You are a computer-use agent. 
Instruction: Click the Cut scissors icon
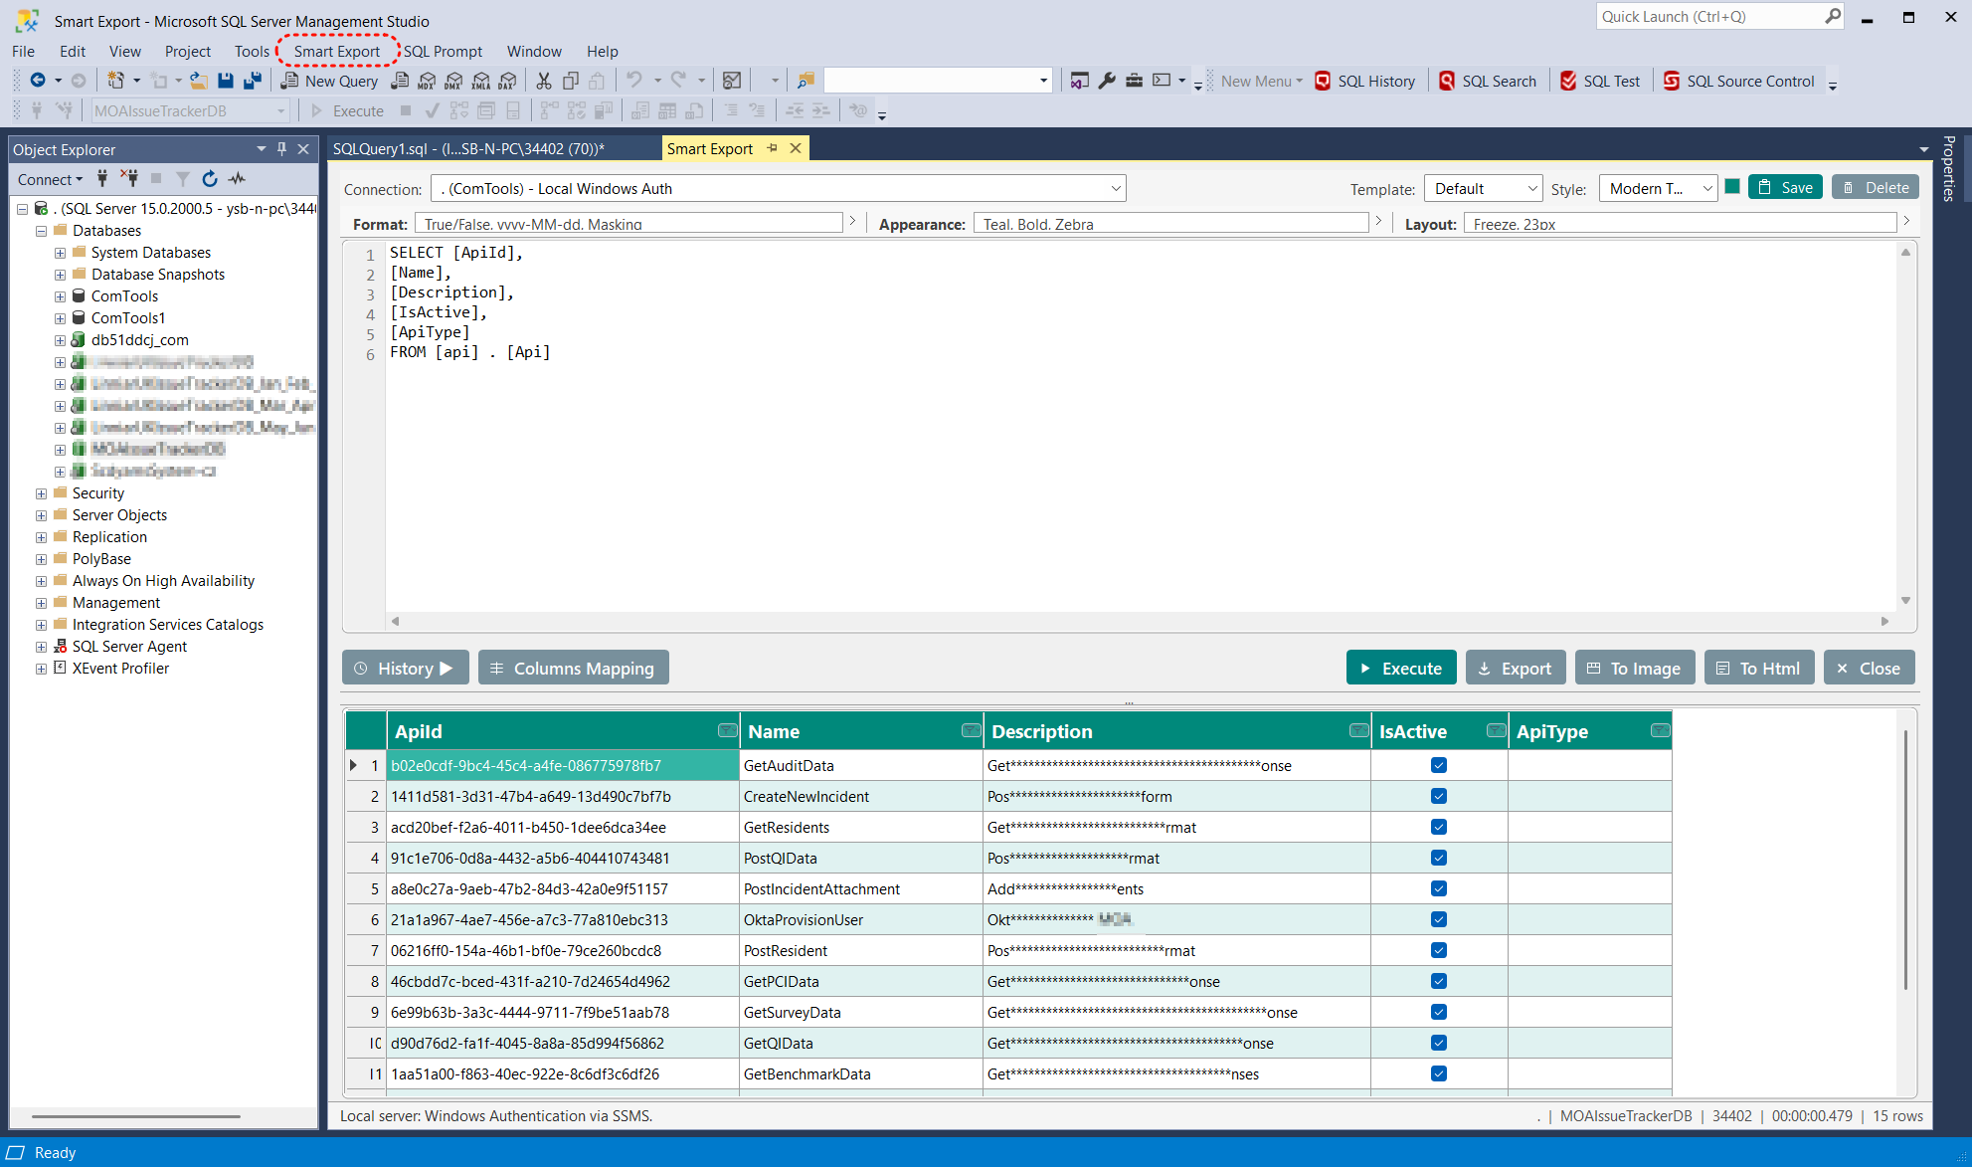[543, 81]
